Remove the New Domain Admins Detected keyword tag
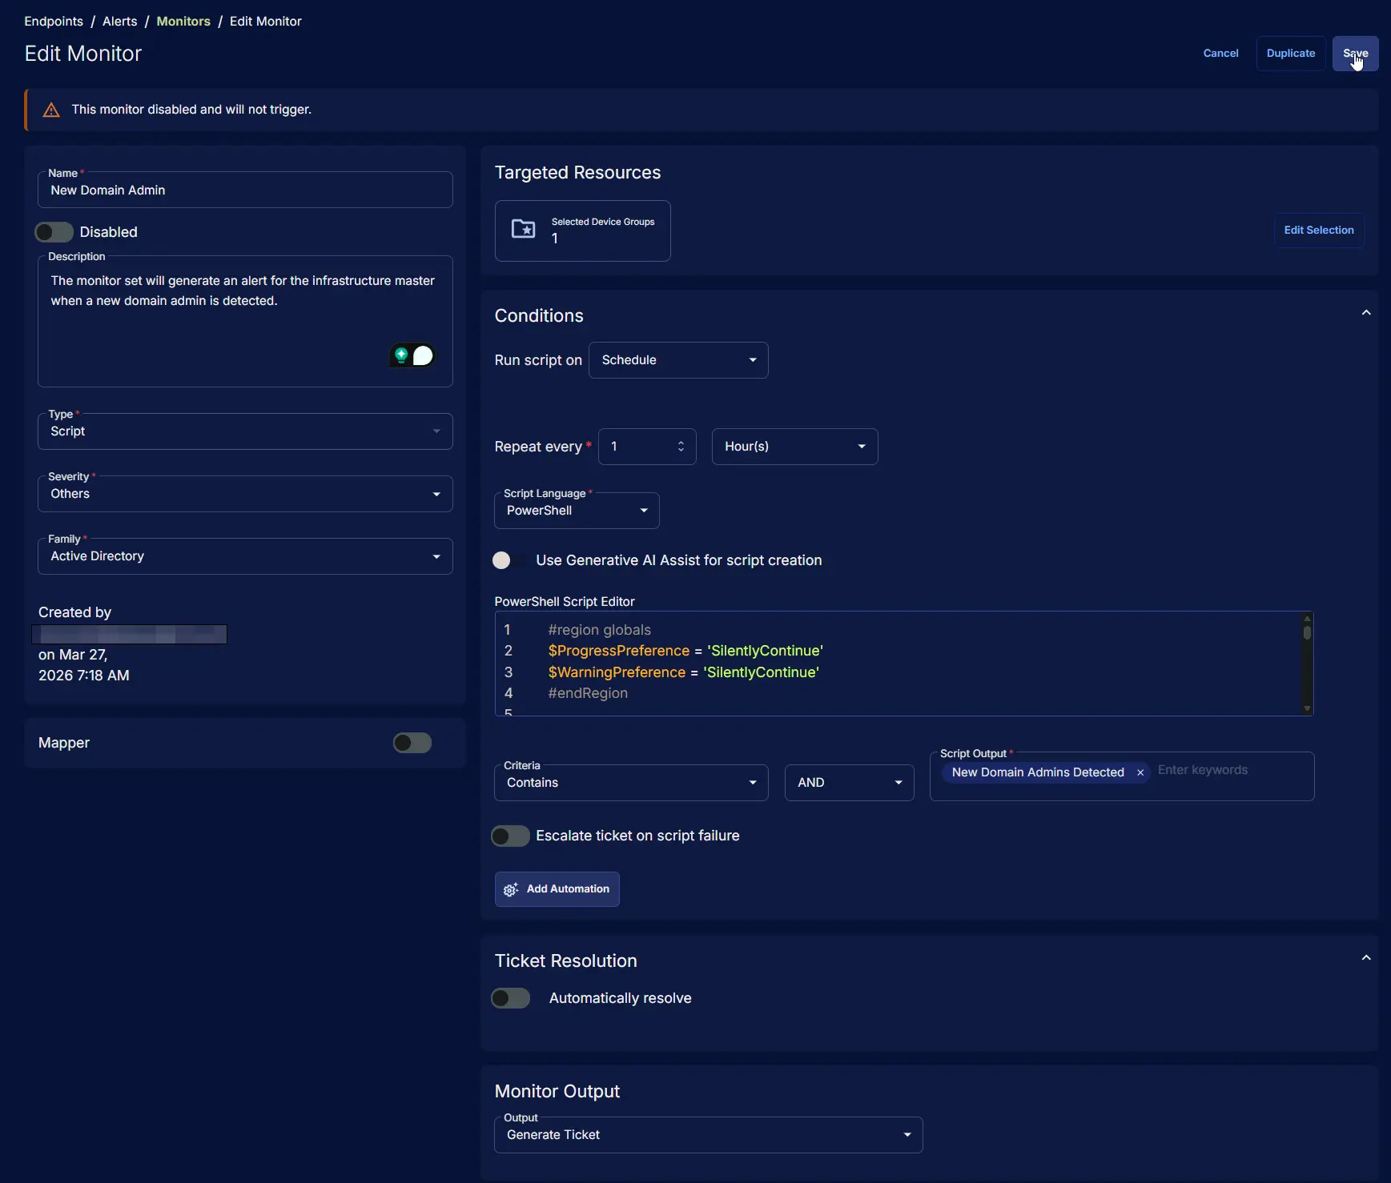 1140,772
